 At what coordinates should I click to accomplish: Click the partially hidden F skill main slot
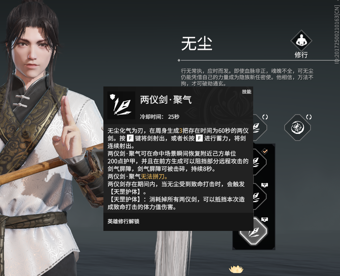click(260, 128)
